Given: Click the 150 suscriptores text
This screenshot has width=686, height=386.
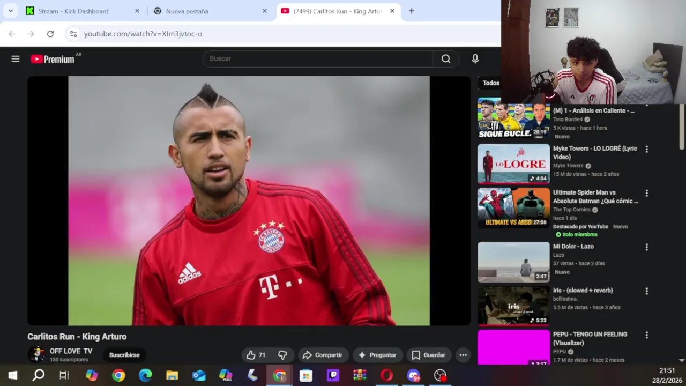Looking at the screenshot, I should [x=69, y=360].
